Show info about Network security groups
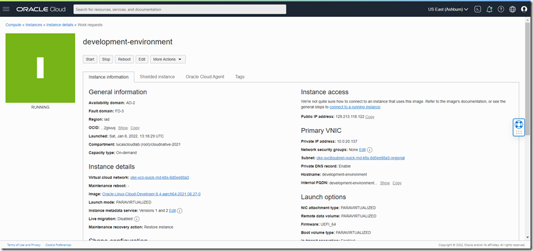 tap(370, 150)
